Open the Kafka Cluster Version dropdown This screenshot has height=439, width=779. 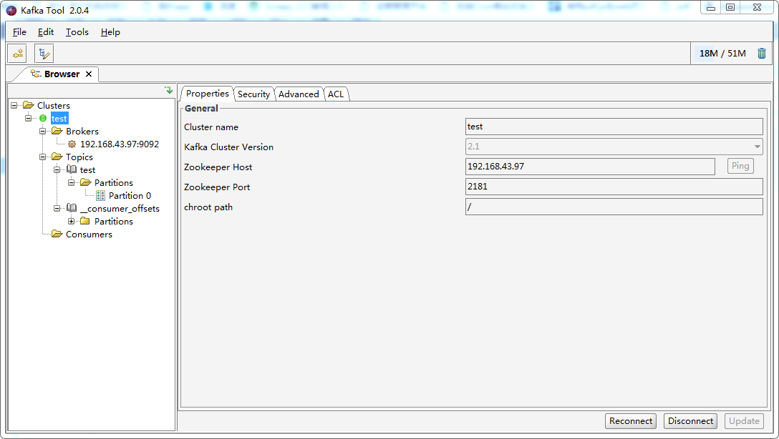click(757, 147)
